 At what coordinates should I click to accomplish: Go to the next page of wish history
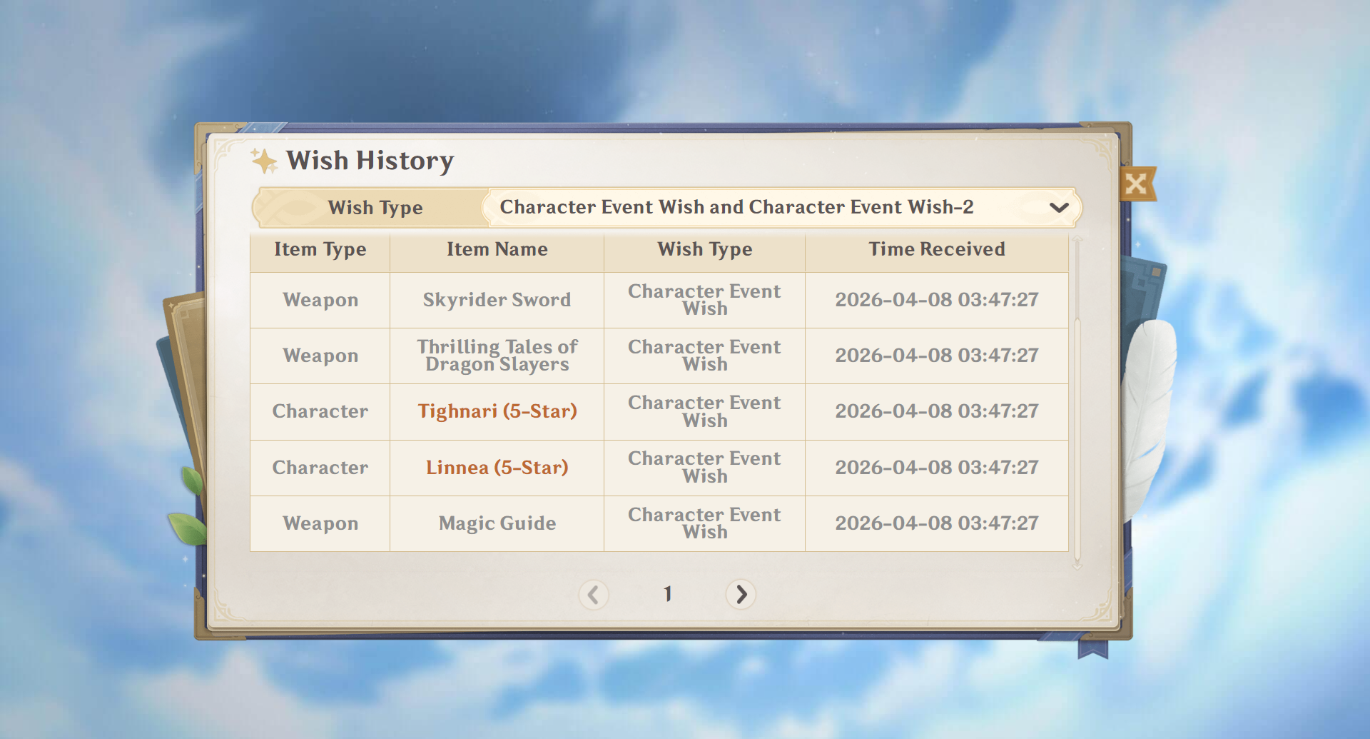coord(741,594)
